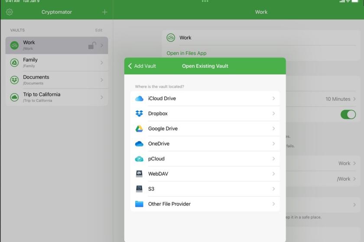Viewport: 364px width, 242px height.
Task: Open the Documents vault row
Action: pyautogui.click(x=57, y=80)
